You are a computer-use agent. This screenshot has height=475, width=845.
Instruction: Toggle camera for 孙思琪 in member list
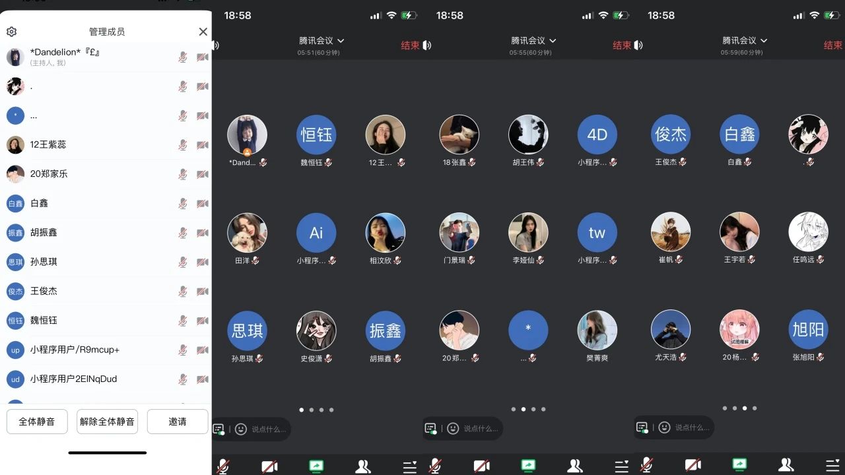[202, 262]
